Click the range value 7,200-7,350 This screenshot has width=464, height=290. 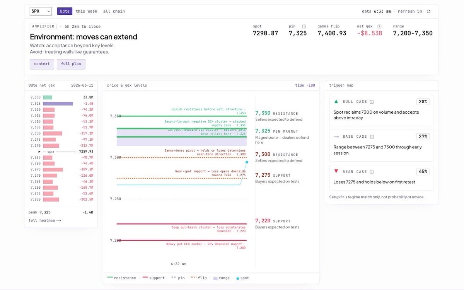pyautogui.click(x=413, y=33)
